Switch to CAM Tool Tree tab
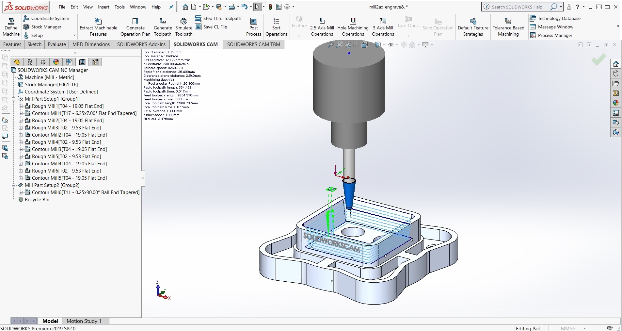 click(95, 62)
